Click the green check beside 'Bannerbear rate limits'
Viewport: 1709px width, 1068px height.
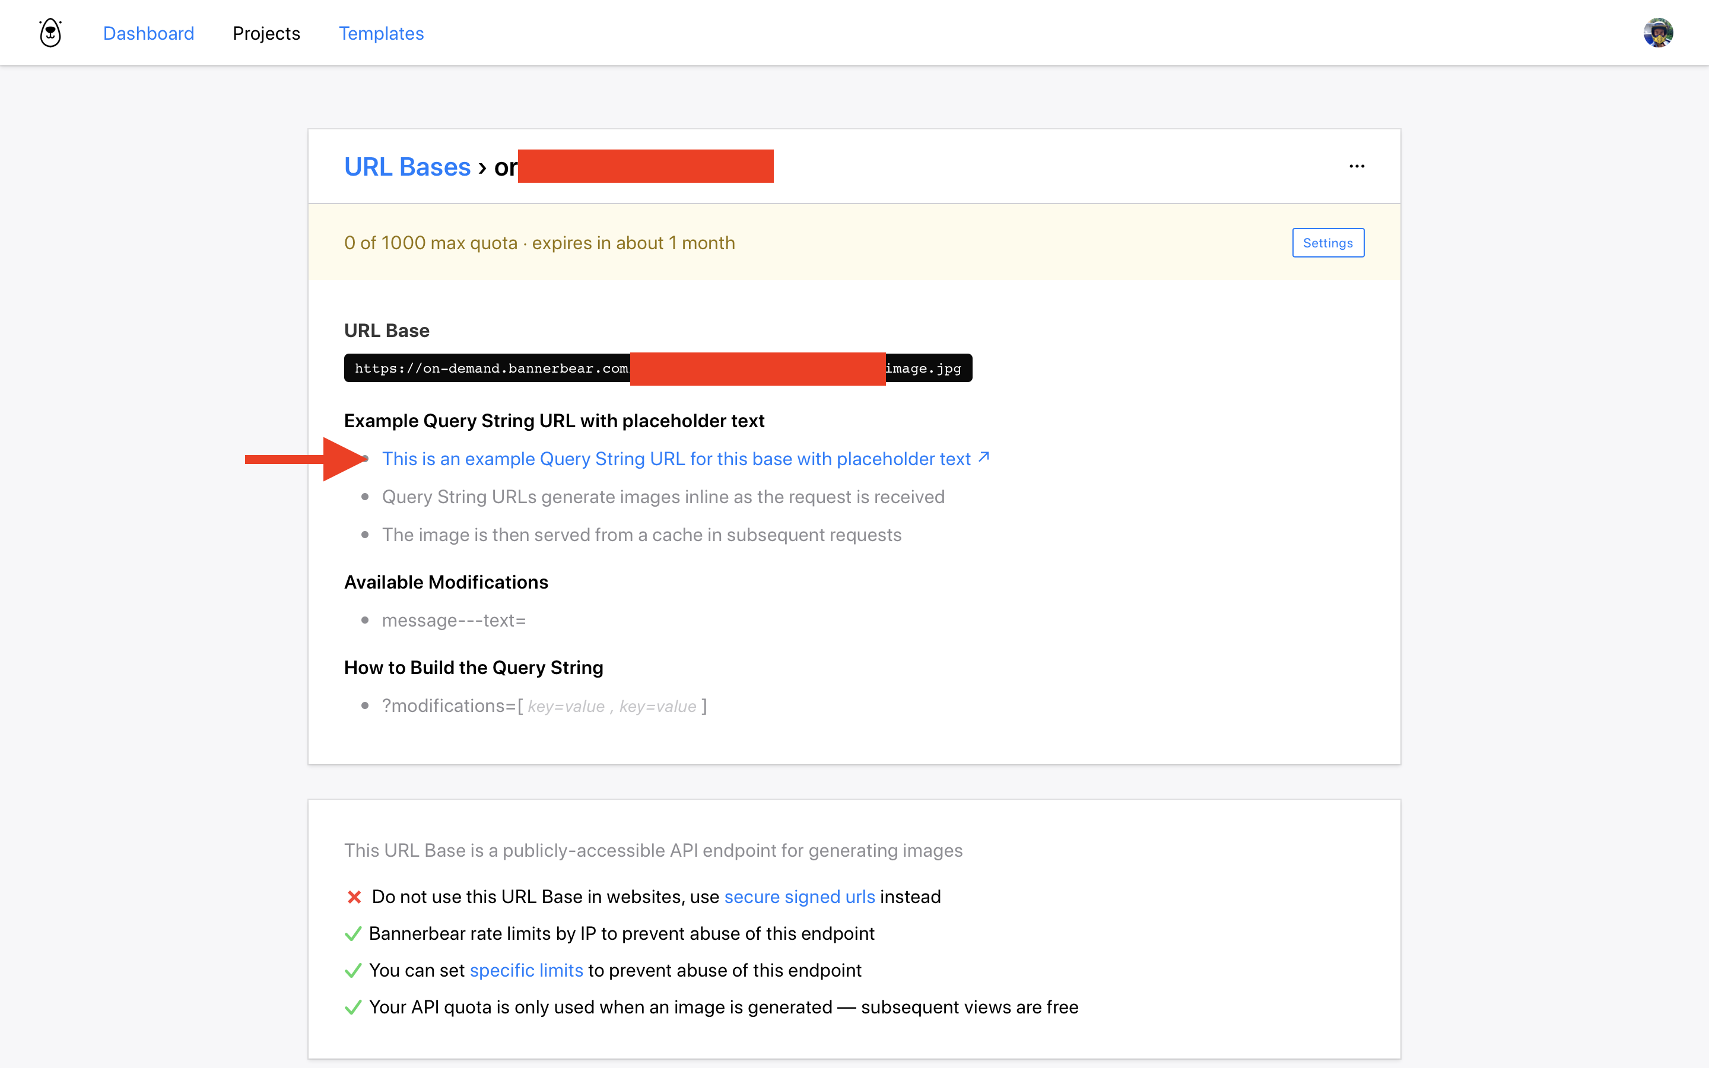[x=353, y=934]
